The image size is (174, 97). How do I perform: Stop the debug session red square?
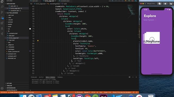pos(132,1)
